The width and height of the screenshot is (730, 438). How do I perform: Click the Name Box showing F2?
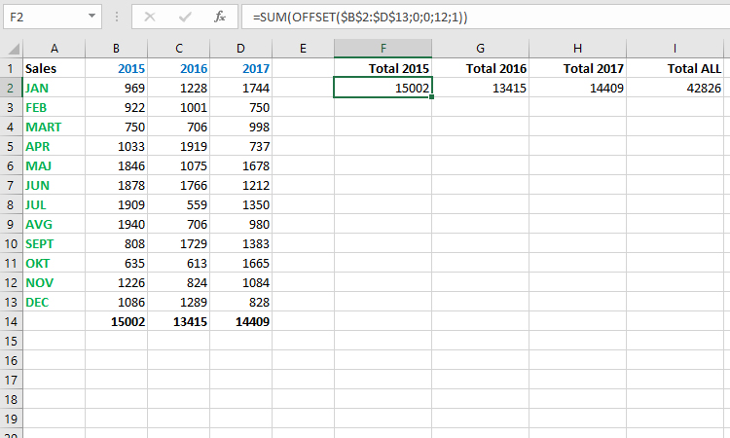(x=44, y=17)
